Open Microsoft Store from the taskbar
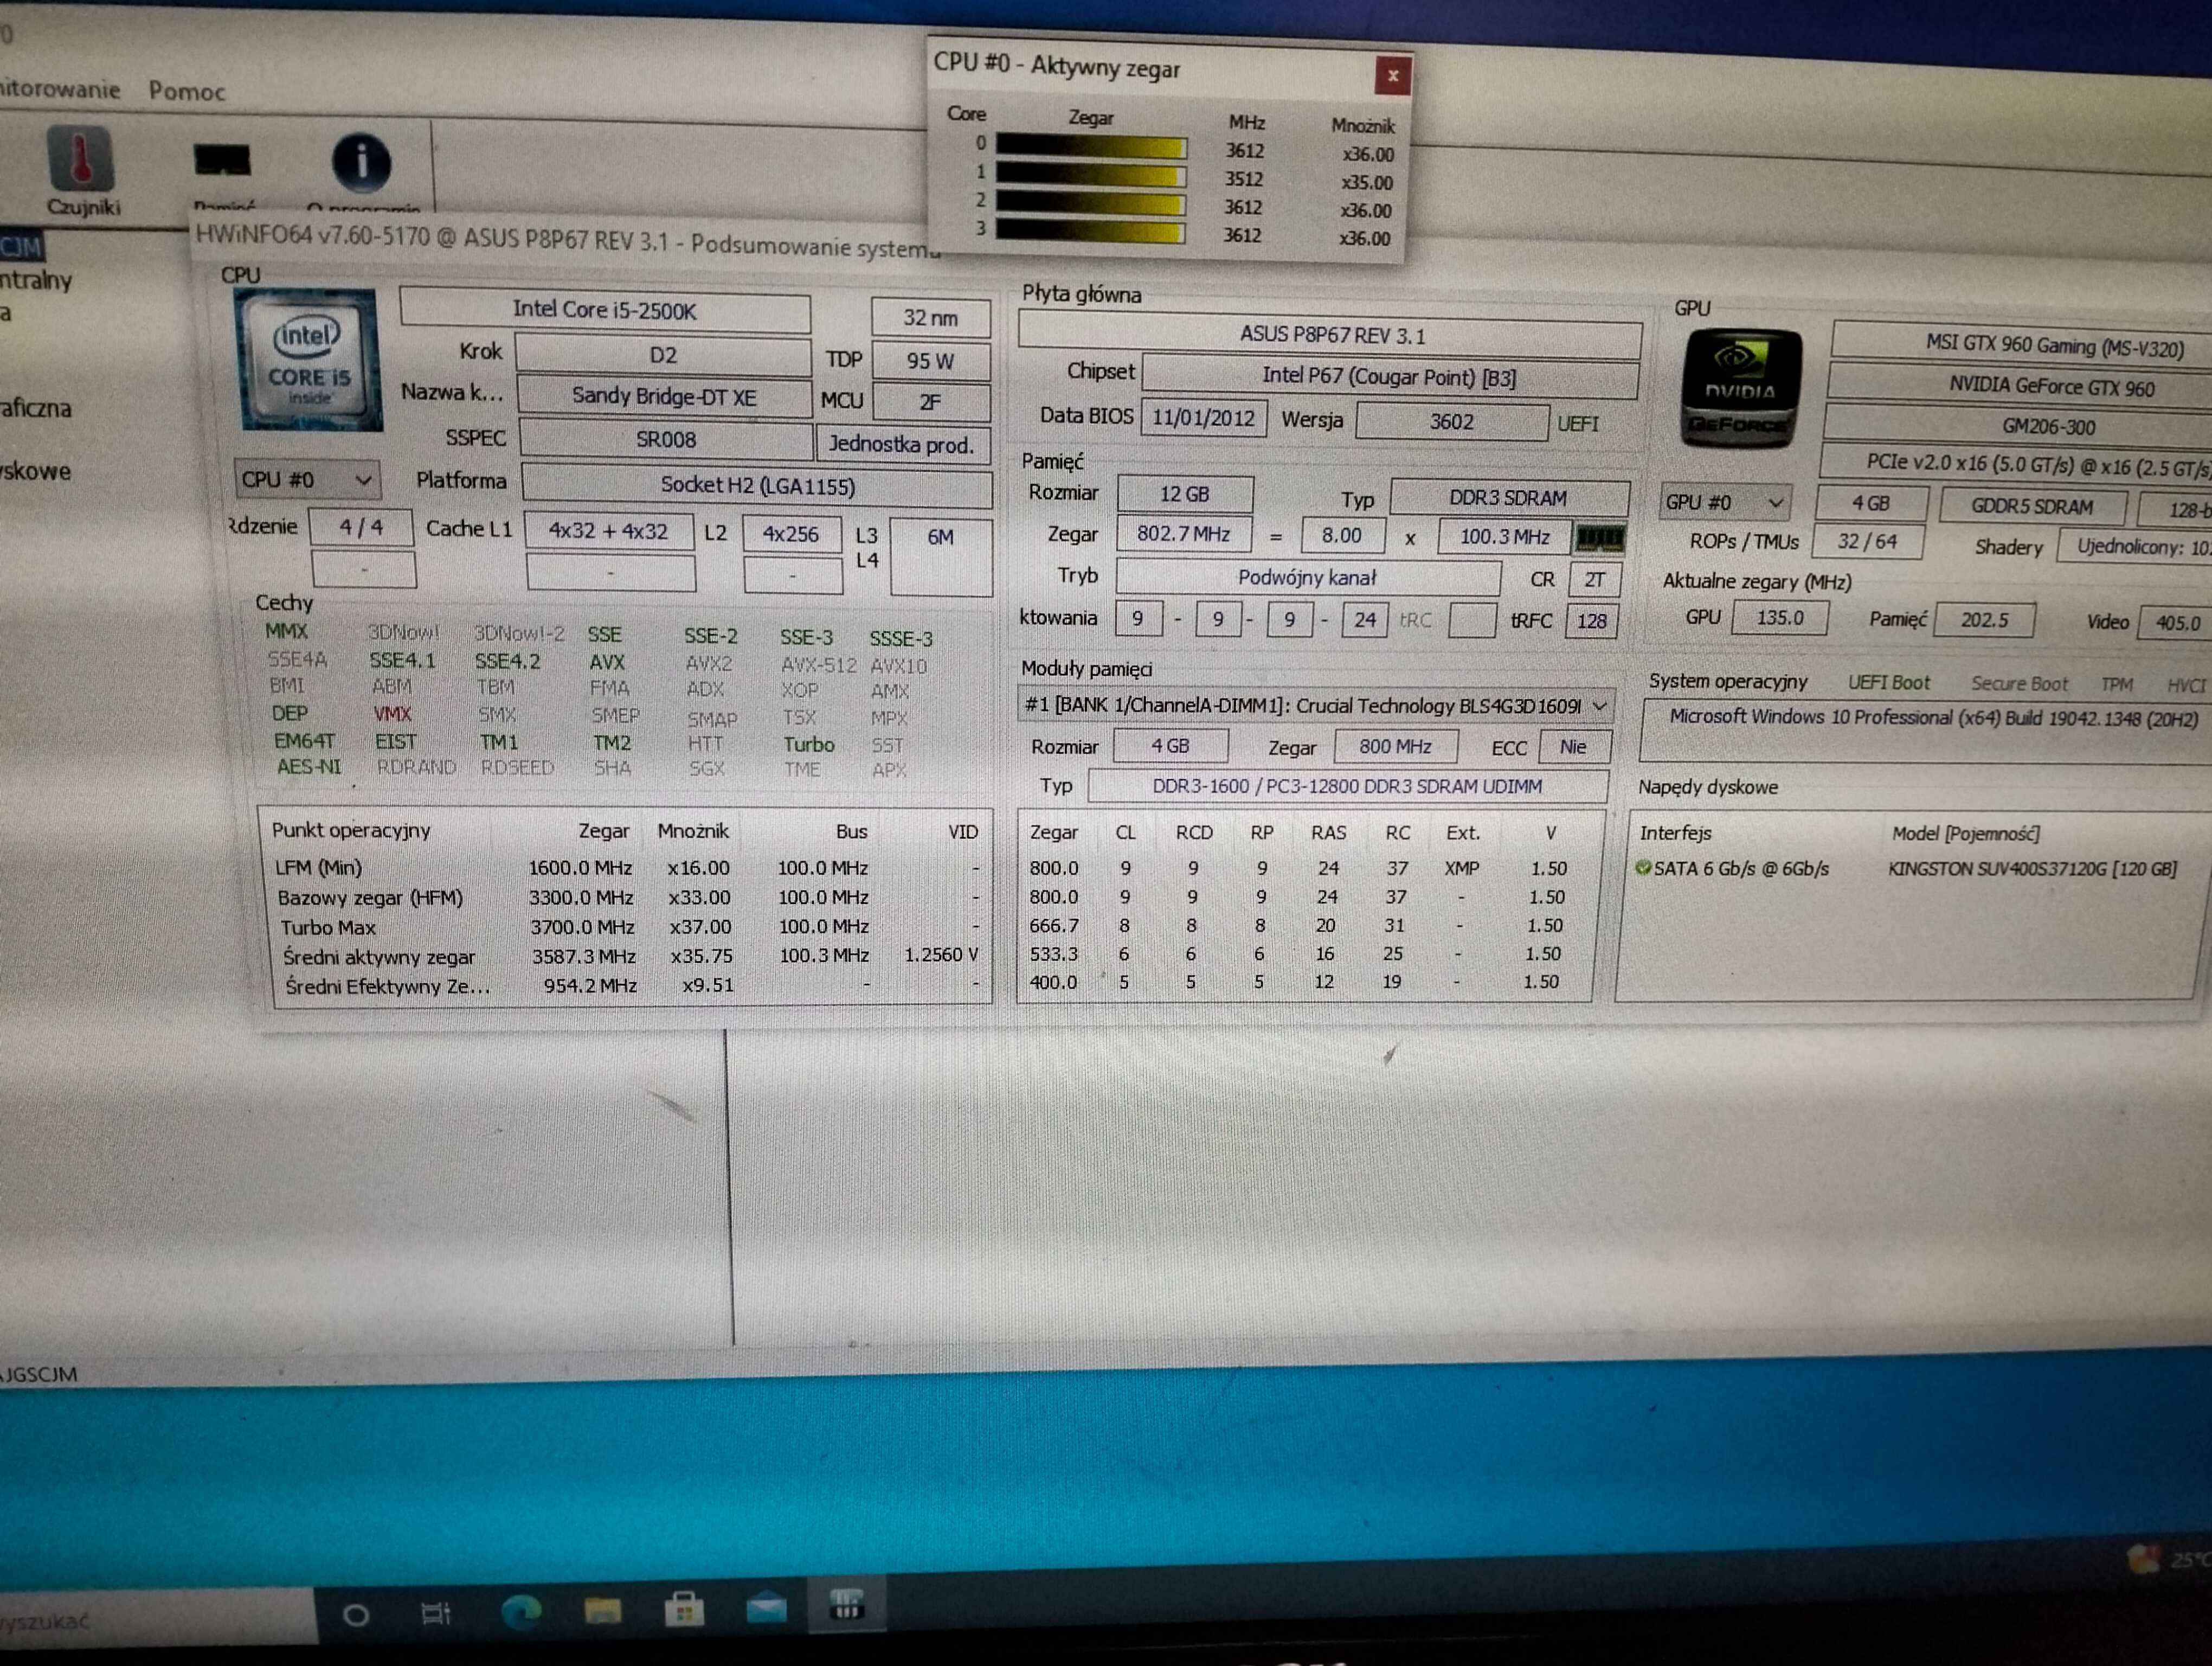The image size is (2212, 1666). 684,1608
